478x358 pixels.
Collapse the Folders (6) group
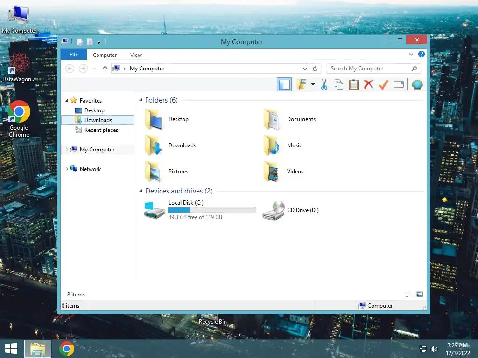tap(141, 100)
